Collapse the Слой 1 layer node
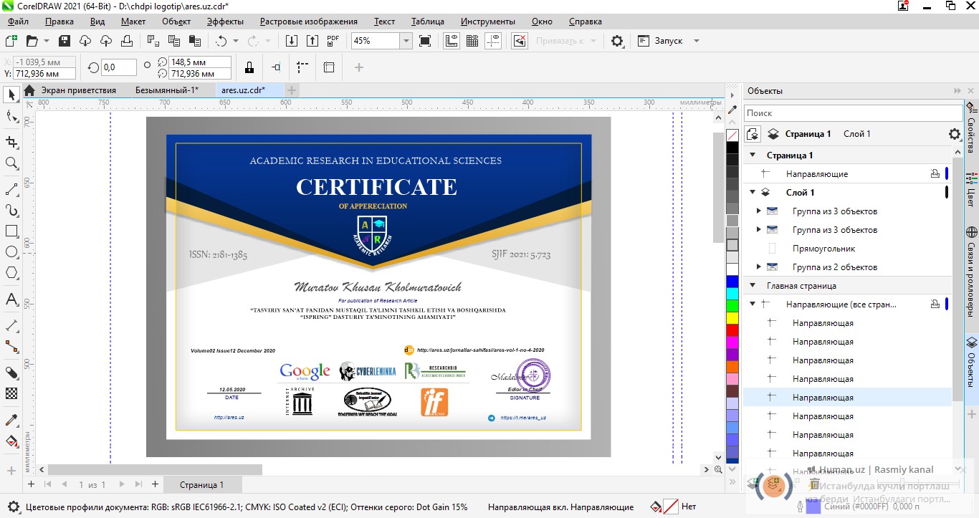Viewport: 979px width, 518px height. coord(753,192)
